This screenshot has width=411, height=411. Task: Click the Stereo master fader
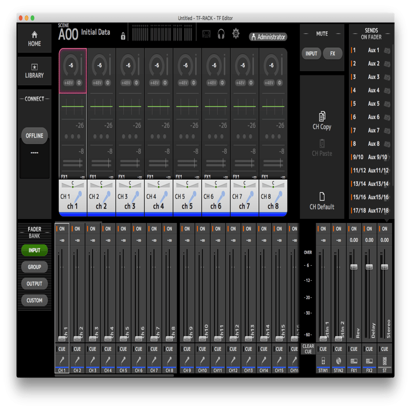coord(384,268)
